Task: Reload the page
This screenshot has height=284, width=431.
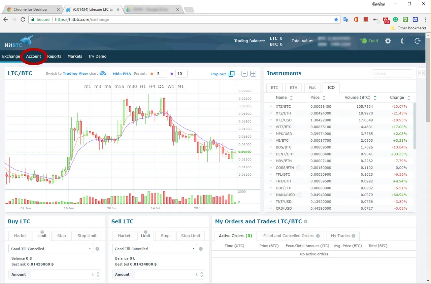Action: pyautogui.click(x=23, y=20)
